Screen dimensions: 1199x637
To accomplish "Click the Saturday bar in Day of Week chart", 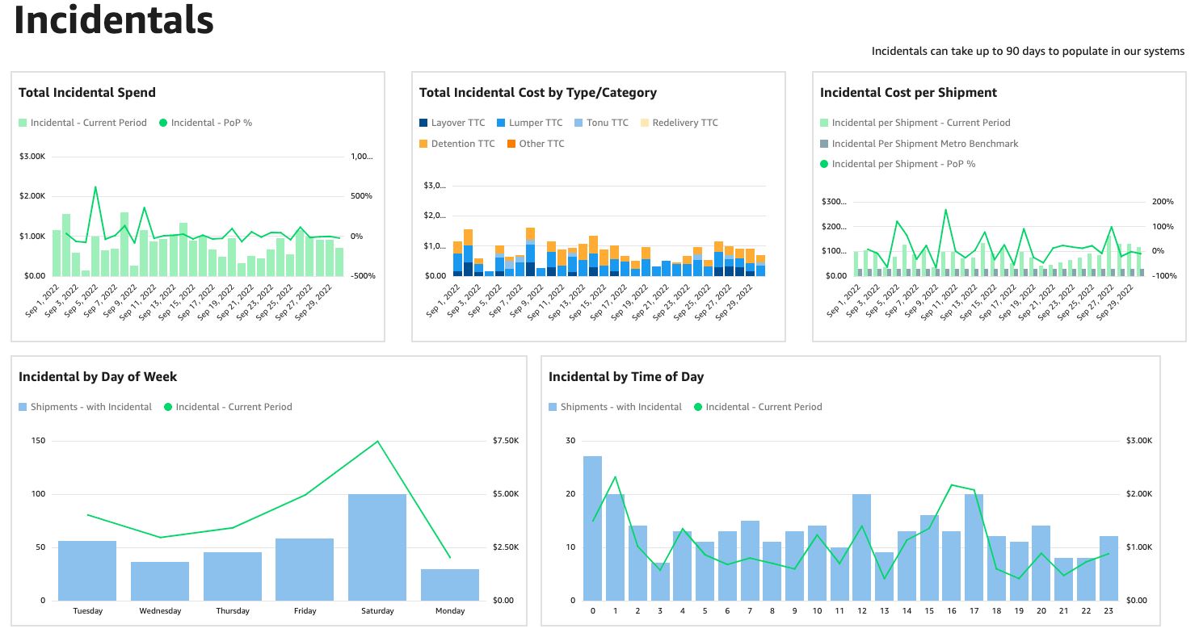I will point(377,547).
